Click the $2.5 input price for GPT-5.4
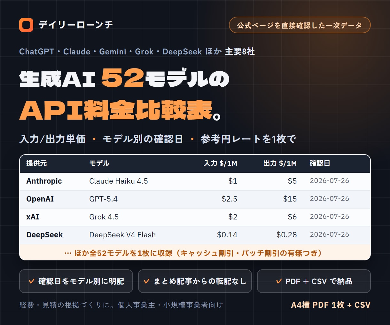The height and width of the screenshot is (325, 390). pyautogui.click(x=230, y=199)
